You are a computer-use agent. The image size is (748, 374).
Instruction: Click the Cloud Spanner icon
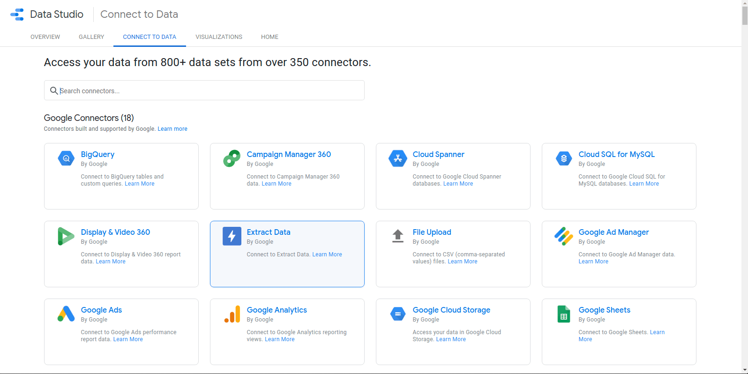[397, 158]
